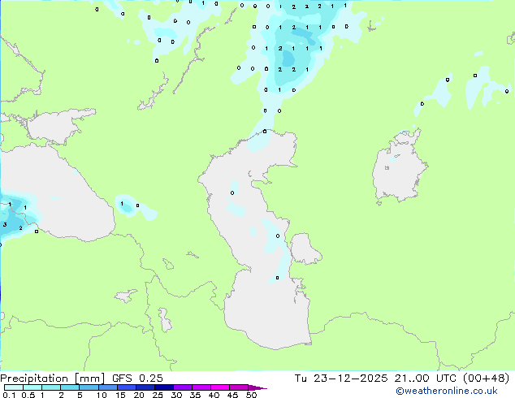
Task: Click the 40–45 mm magenta legend swatch
Action: click(220, 387)
